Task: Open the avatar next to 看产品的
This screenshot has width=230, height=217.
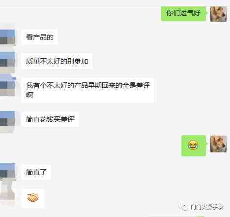Action: [7, 37]
